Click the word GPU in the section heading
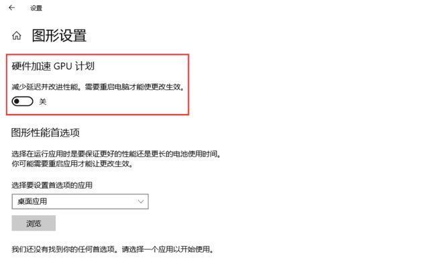Image resolution: width=429 pixels, height=271 pixels. pyautogui.click(x=62, y=66)
